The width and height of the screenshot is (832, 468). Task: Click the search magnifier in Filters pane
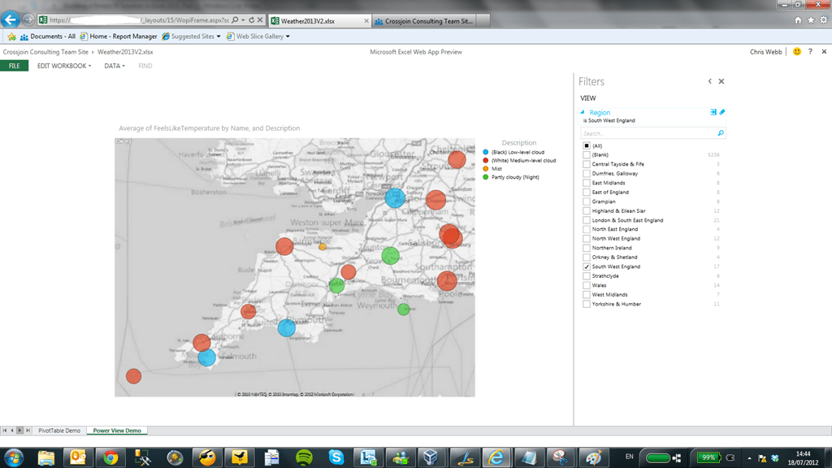(721, 133)
